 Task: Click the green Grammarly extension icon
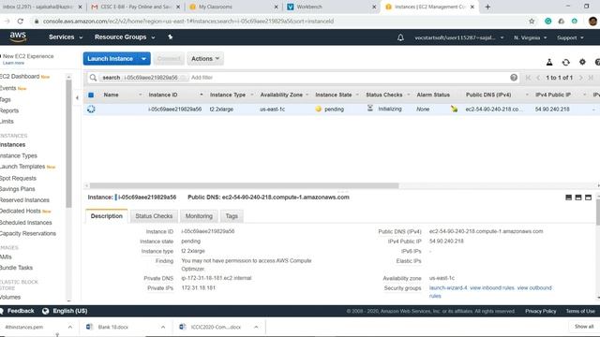coord(547,22)
